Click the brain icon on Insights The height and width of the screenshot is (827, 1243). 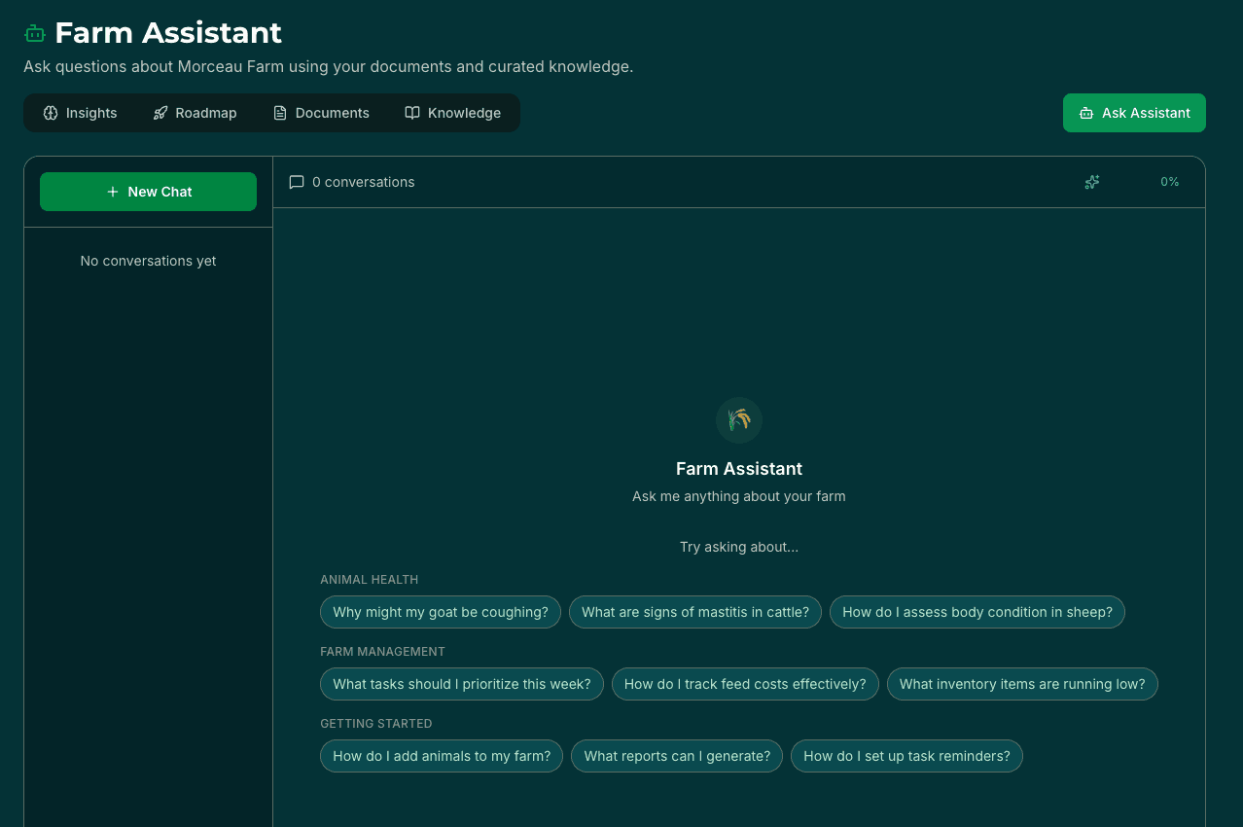pos(51,113)
